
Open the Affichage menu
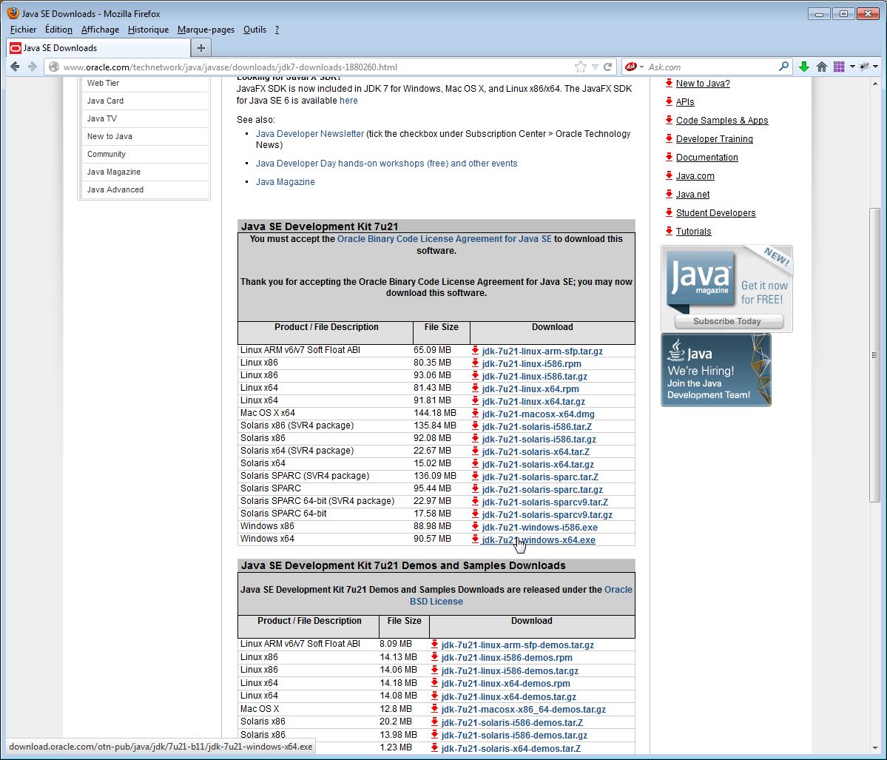[x=100, y=30]
